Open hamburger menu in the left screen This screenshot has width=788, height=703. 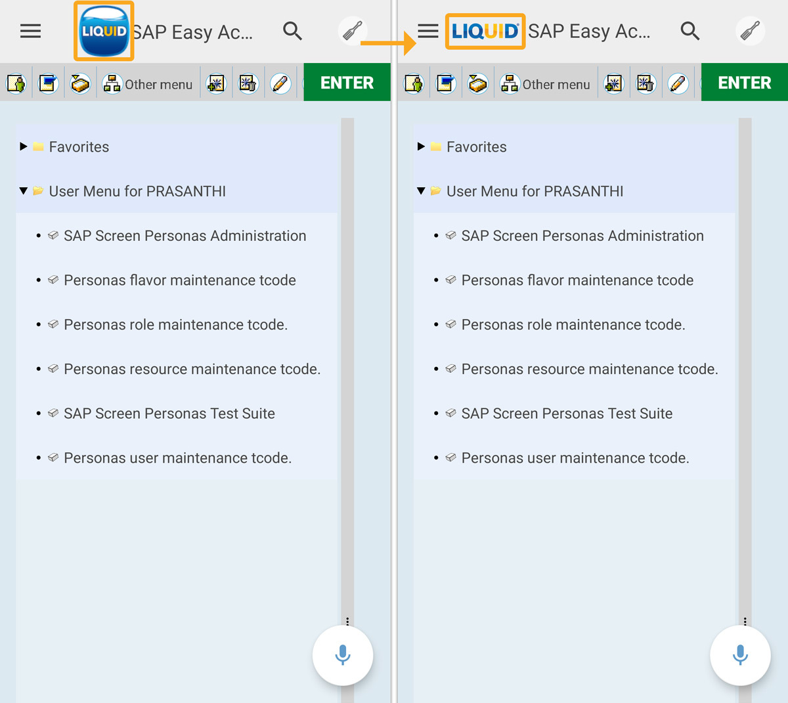[30, 31]
